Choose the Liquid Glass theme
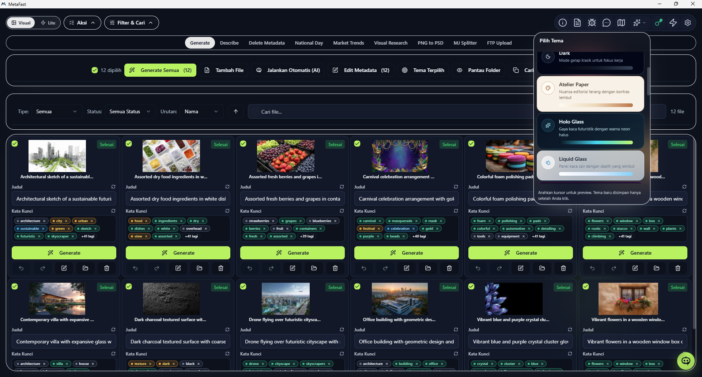This screenshot has width=702, height=377. (590, 165)
